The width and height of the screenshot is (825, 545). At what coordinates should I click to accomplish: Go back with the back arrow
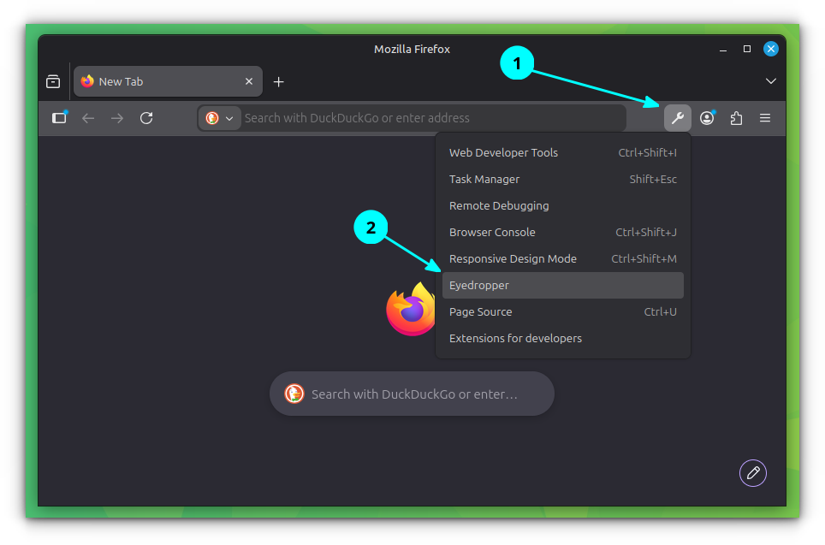[x=88, y=118]
